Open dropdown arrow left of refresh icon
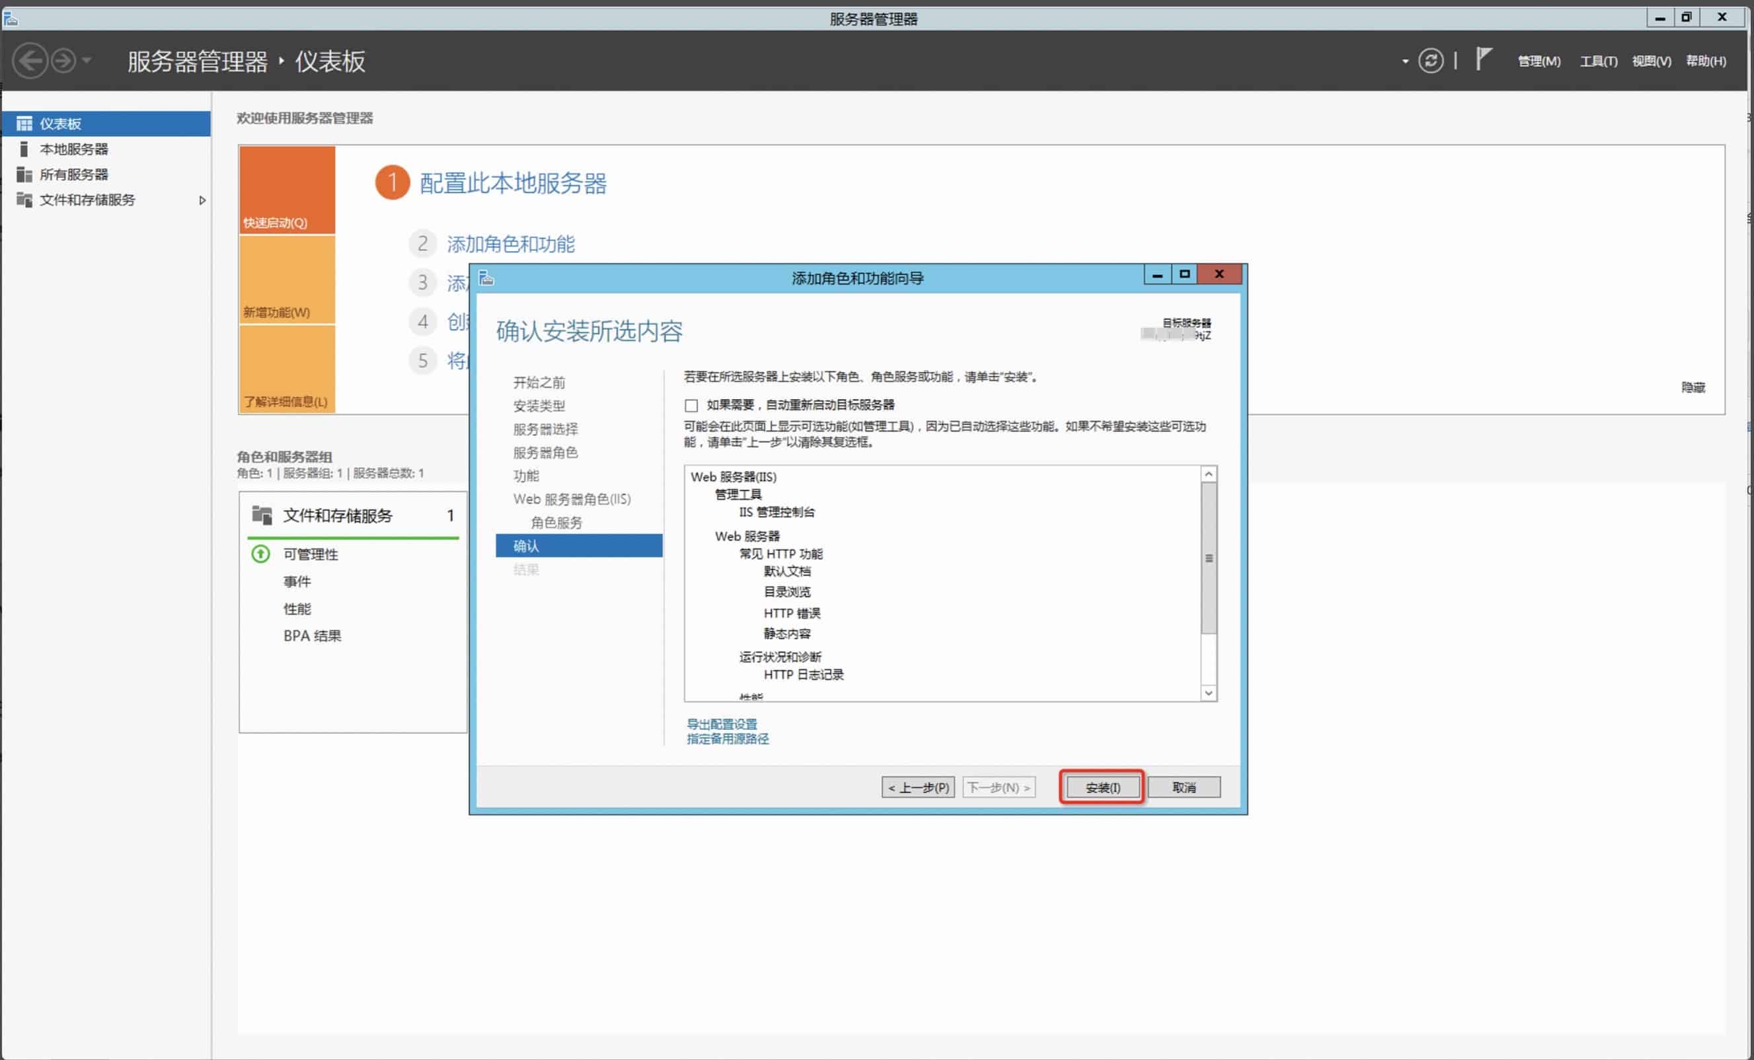Image resolution: width=1754 pixels, height=1060 pixels. pyautogui.click(x=1404, y=61)
